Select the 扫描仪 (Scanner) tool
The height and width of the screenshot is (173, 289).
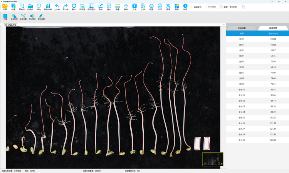click(30, 7)
